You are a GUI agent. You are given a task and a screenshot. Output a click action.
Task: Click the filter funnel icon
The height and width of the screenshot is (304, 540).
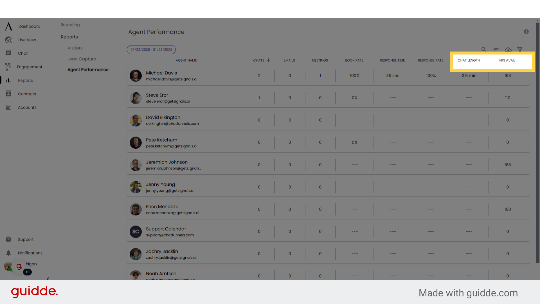[x=520, y=50]
